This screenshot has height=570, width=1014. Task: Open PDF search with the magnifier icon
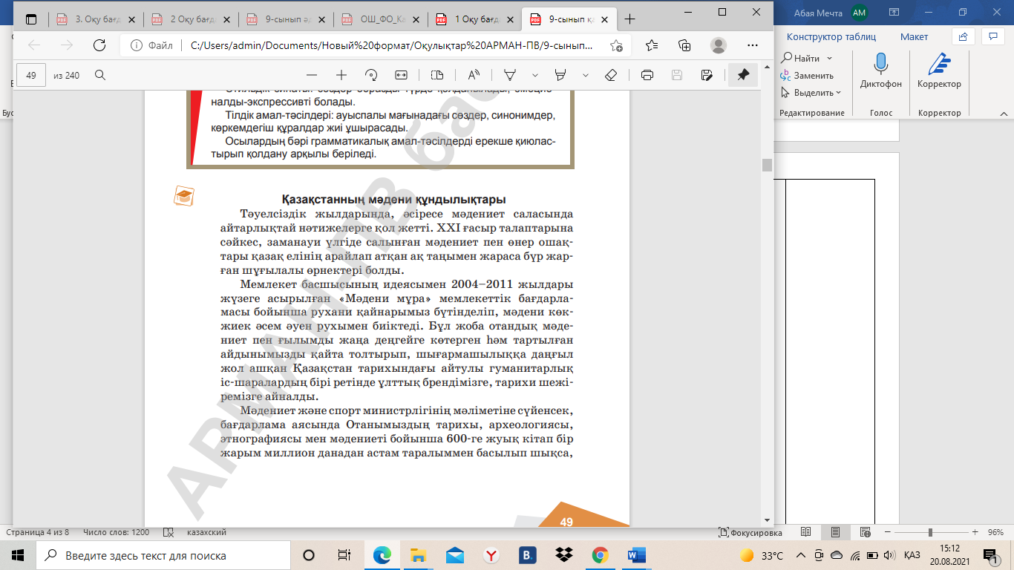coord(100,75)
